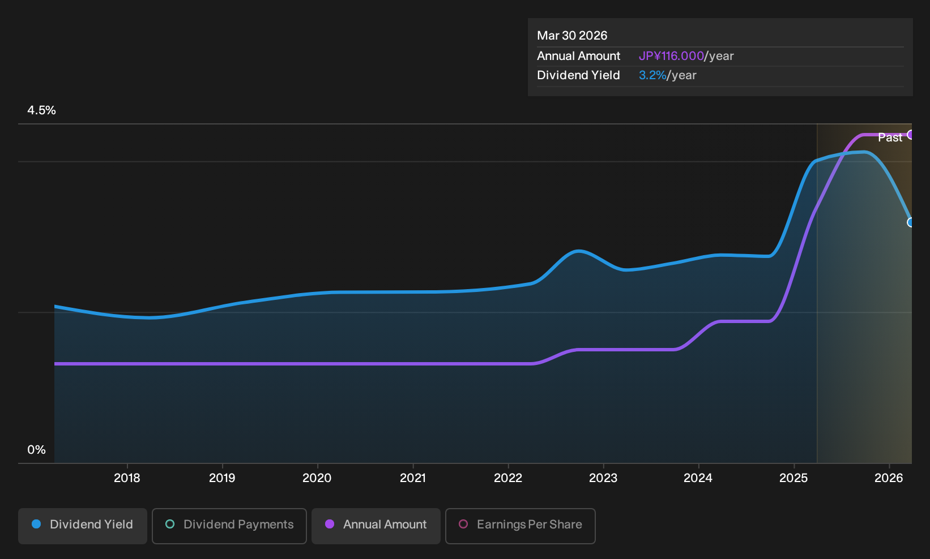This screenshot has width=930, height=559.
Task: Click purple Annual Amount endpoint marker
Action: [911, 135]
